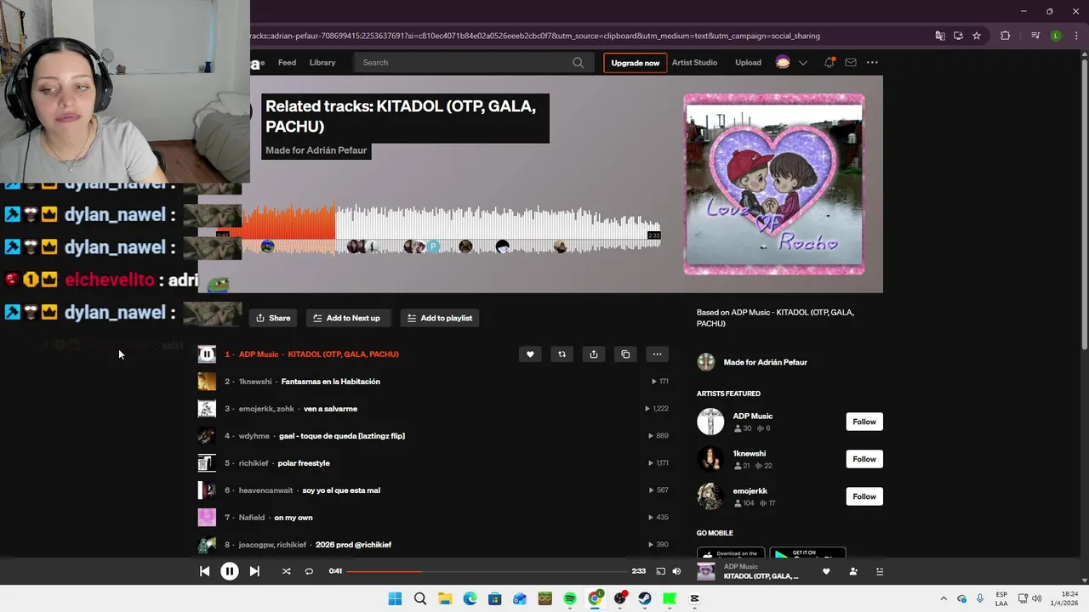Toggle shuffle in the player bar

click(286, 571)
